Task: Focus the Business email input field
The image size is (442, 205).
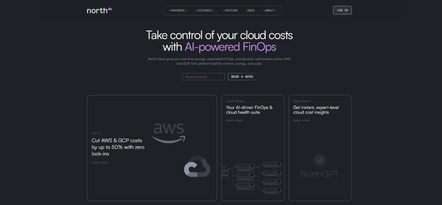Action: (x=203, y=76)
